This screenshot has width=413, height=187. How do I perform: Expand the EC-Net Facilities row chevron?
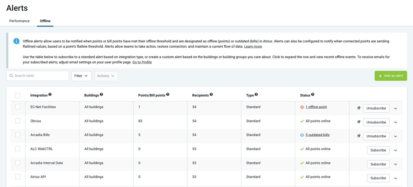pos(396,108)
